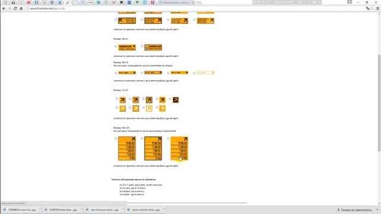Reload the liveinternet page
Image resolution: width=381 pixels, height=214 pixels.
pos(15,8)
